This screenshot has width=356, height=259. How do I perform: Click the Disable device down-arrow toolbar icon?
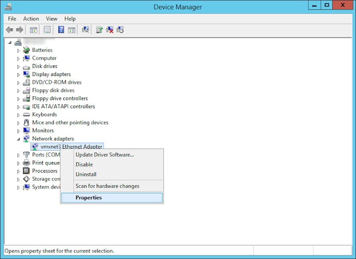click(120, 30)
